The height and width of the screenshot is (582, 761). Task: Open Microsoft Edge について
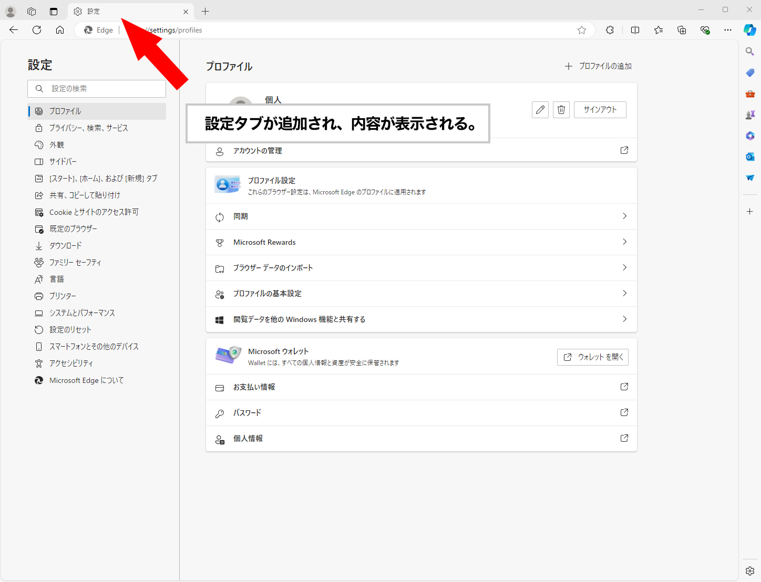(x=97, y=380)
